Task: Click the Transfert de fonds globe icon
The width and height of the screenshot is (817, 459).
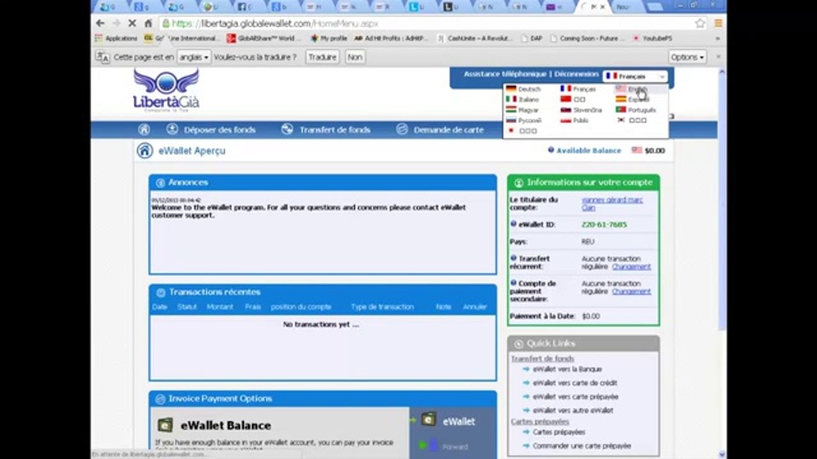Action: click(x=287, y=129)
